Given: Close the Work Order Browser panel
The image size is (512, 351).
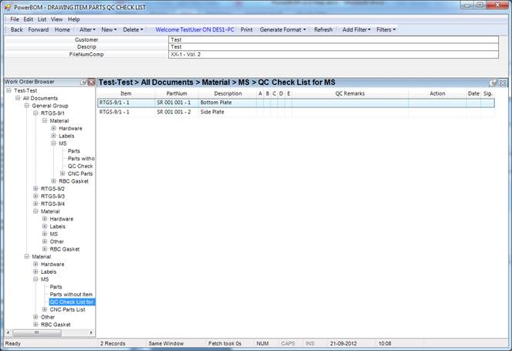Looking at the screenshot, I should [x=91, y=82].
